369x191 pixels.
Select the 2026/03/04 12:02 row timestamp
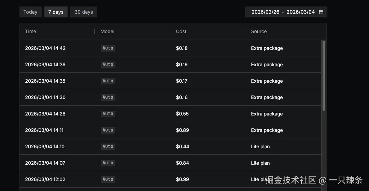click(45, 179)
